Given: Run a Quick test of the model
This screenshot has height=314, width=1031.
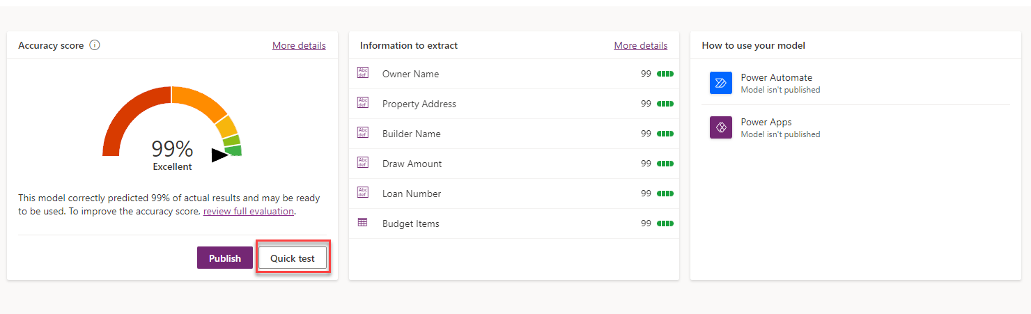Looking at the screenshot, I should (293, 258).
